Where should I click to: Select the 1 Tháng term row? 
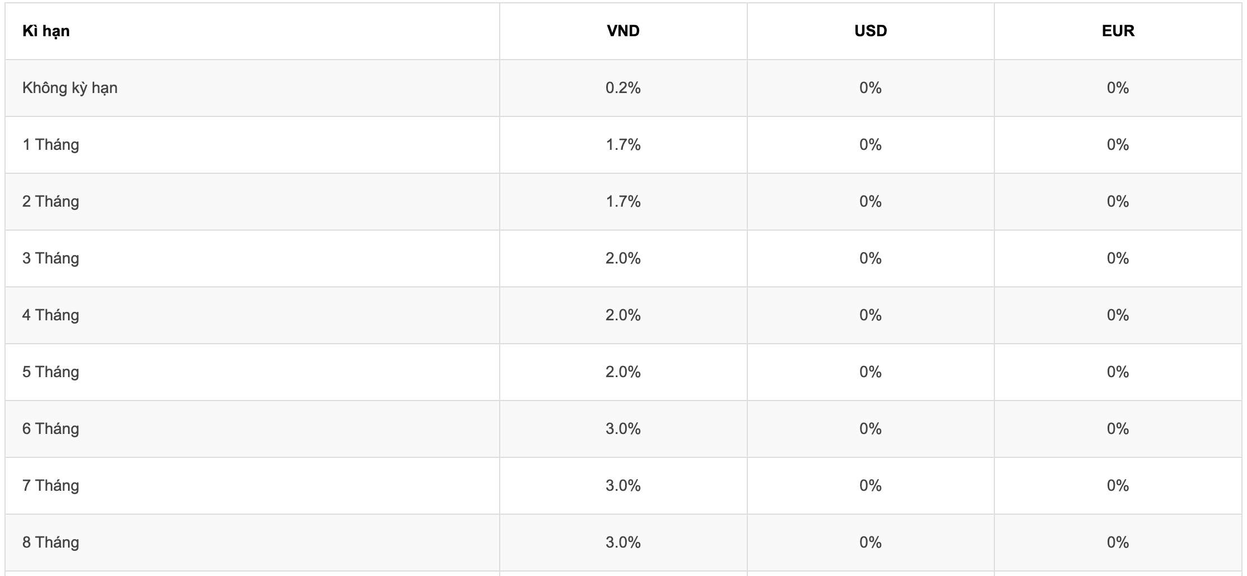click(623, 145)
